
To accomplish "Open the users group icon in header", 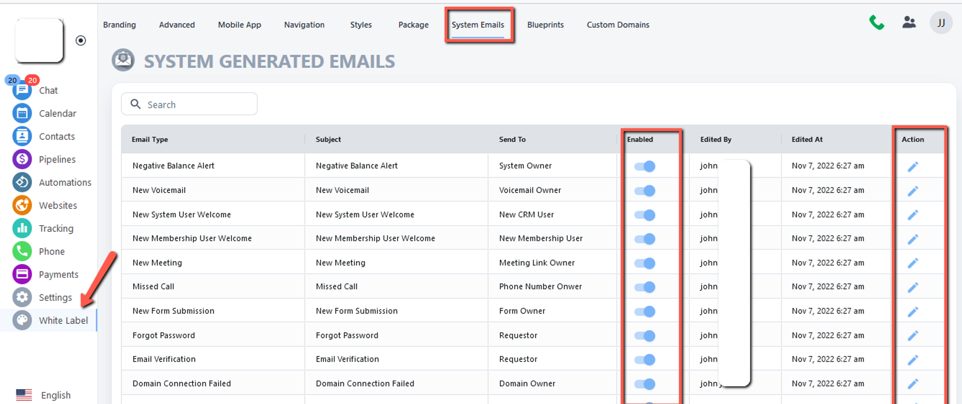I will pos(909,23).
